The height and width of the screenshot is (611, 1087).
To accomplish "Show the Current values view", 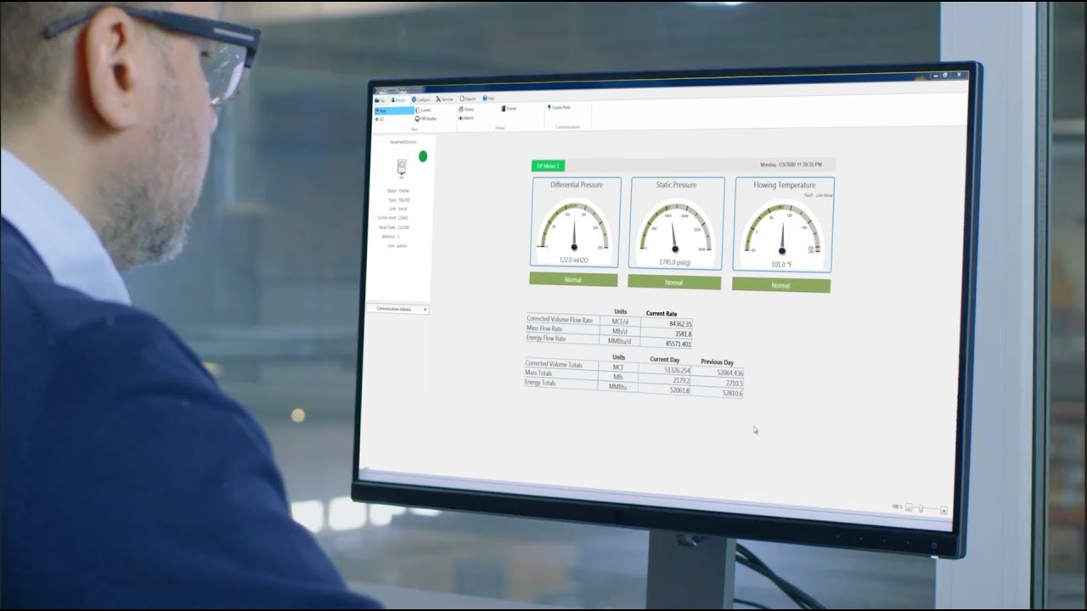I will click(x=423, y=110).
